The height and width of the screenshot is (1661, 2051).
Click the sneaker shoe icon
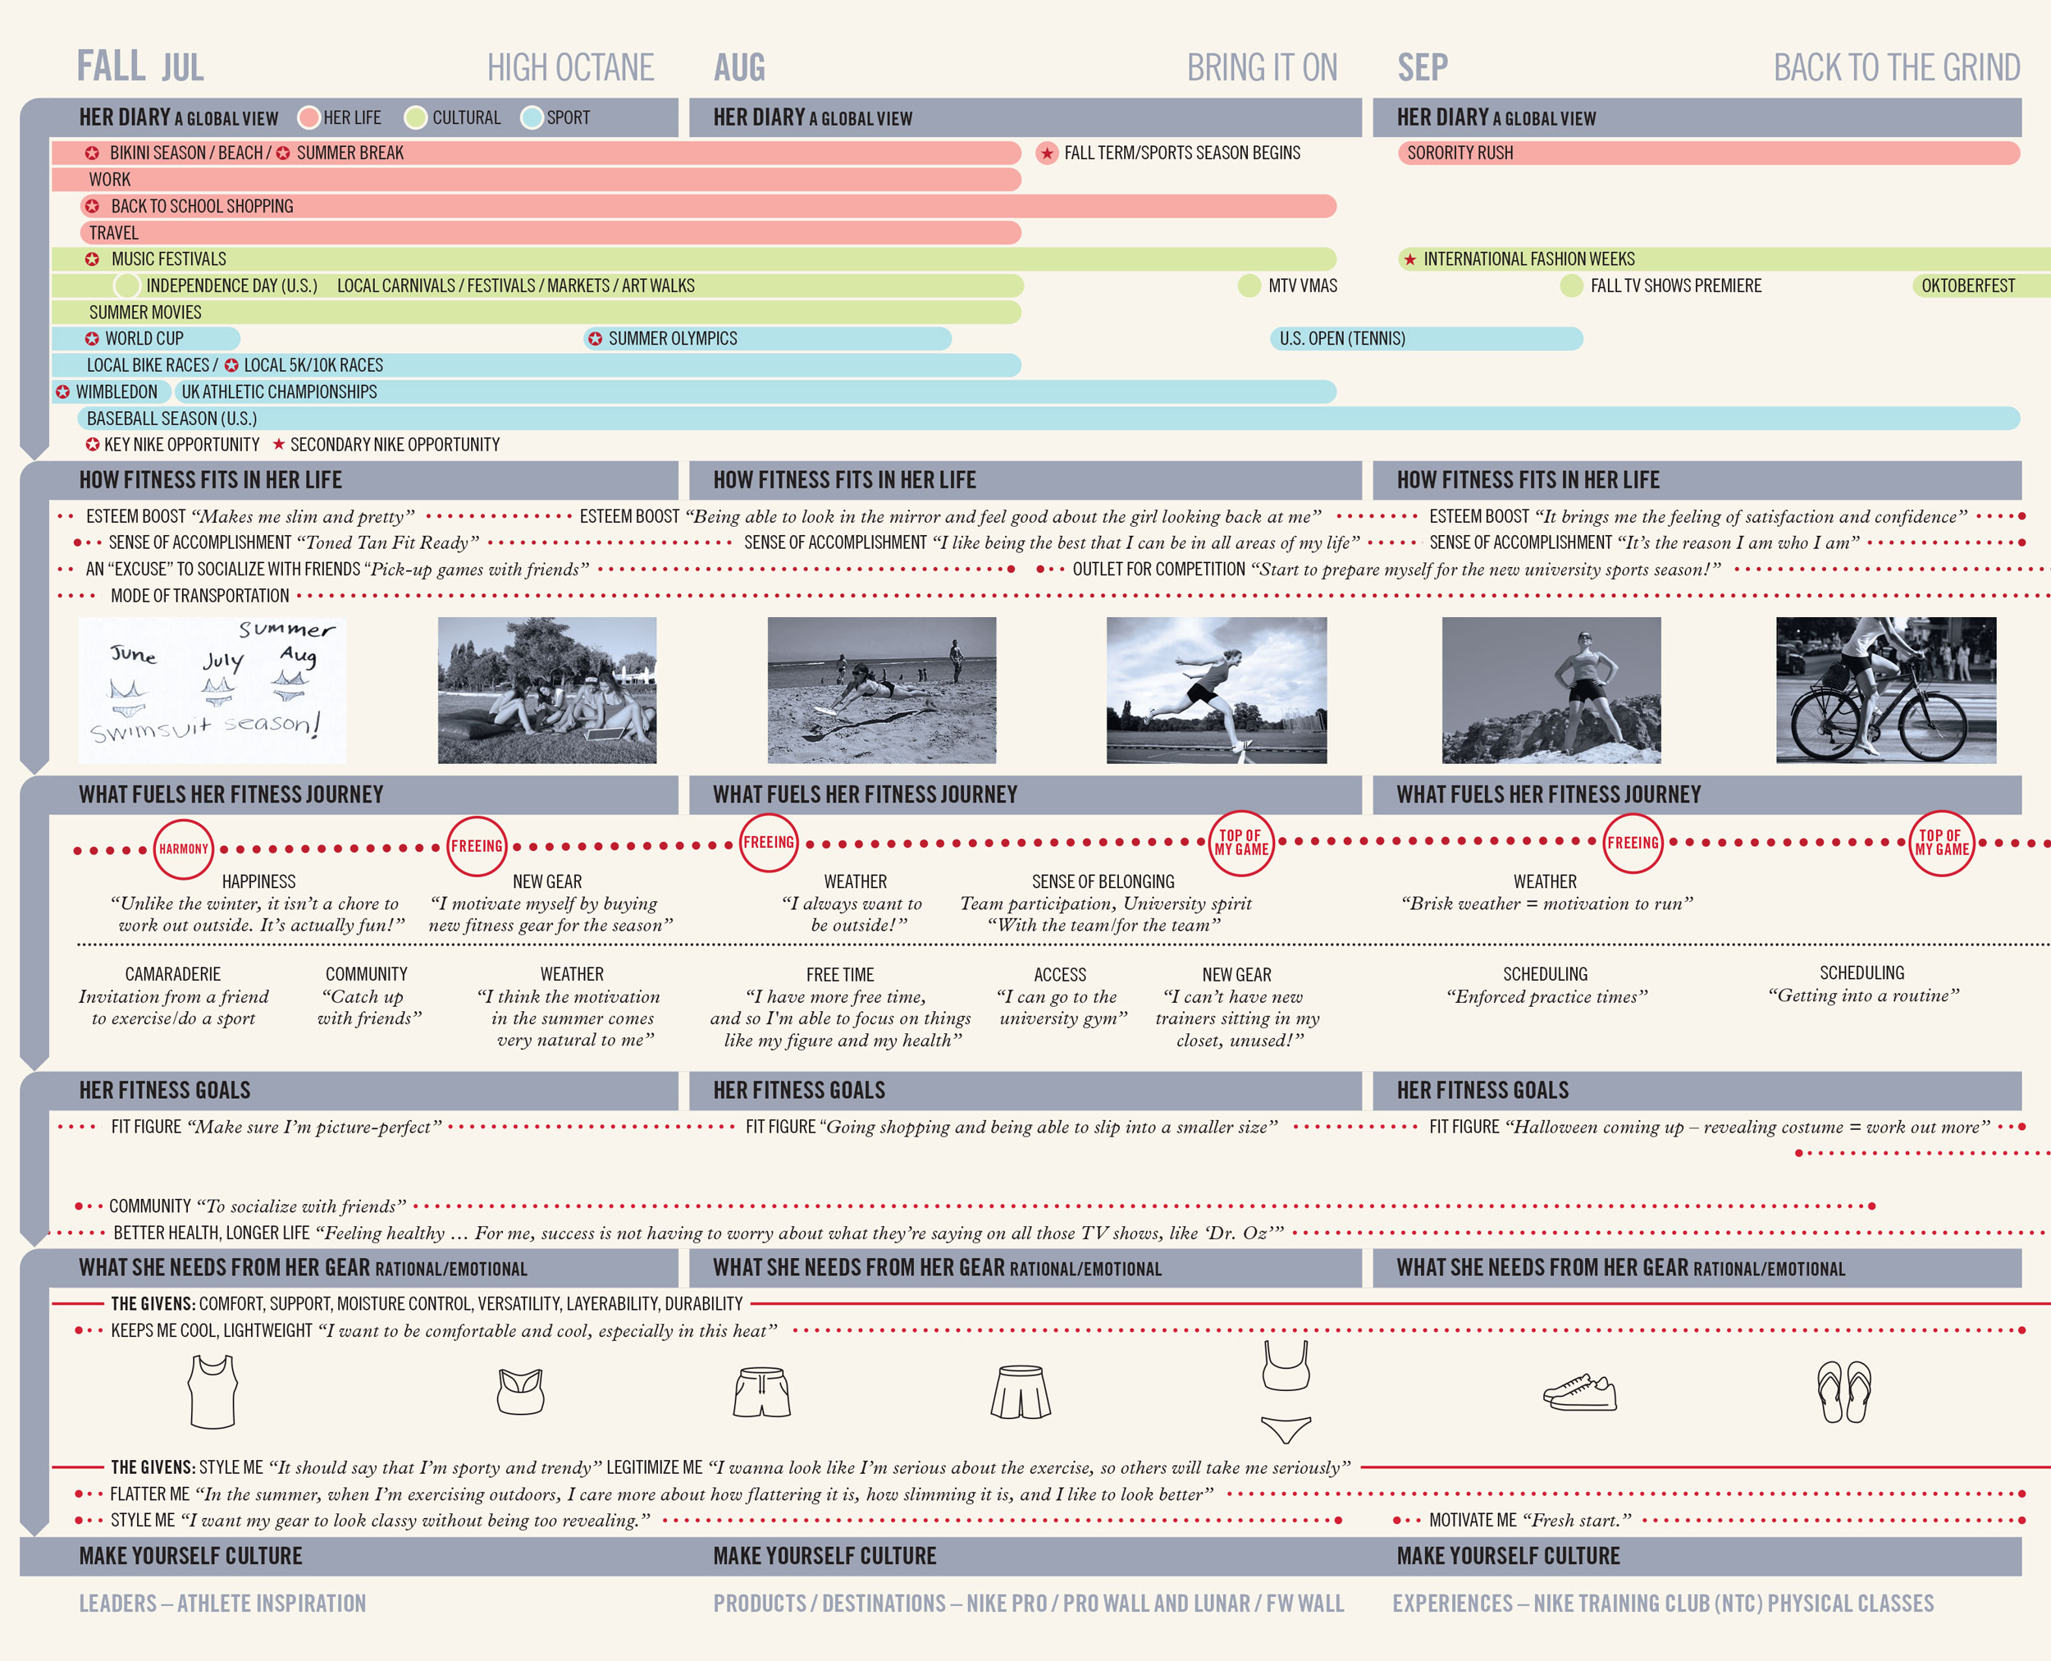pyautogui.click(x=1579, y=1392)
